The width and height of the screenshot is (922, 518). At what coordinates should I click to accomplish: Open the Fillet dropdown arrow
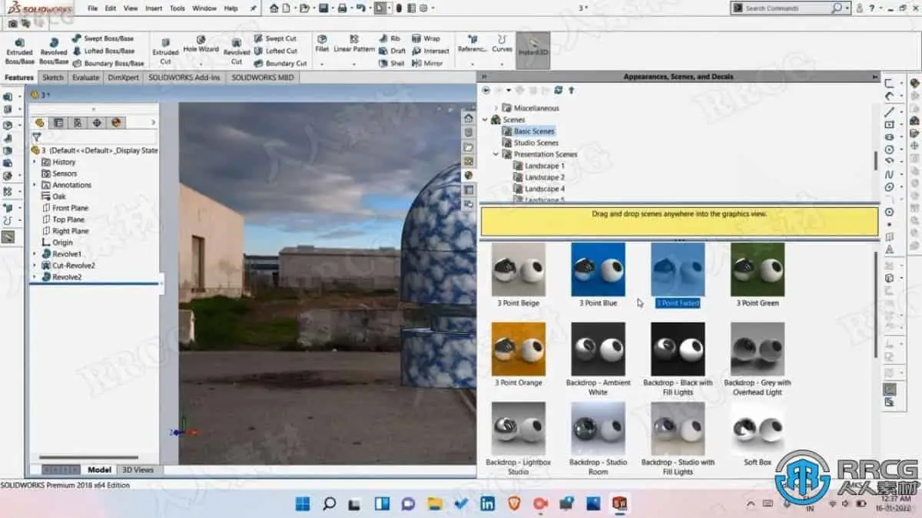322,63
